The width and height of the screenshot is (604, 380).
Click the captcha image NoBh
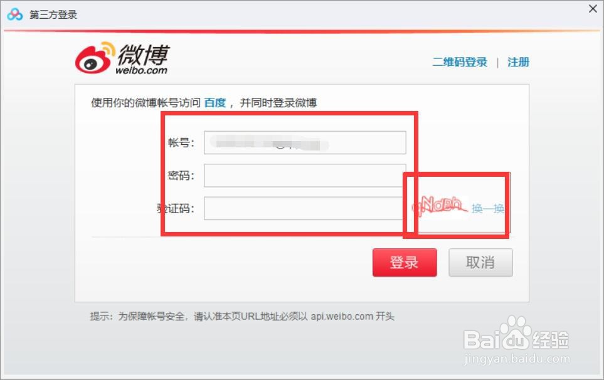click(x=440, y=207)
